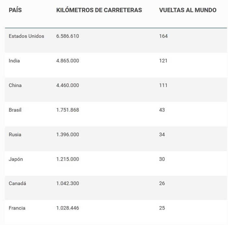Screen dimensions: 228x225
Task: Click the VUELTAS AL MUNDO header
Action: tap(188, 10)
